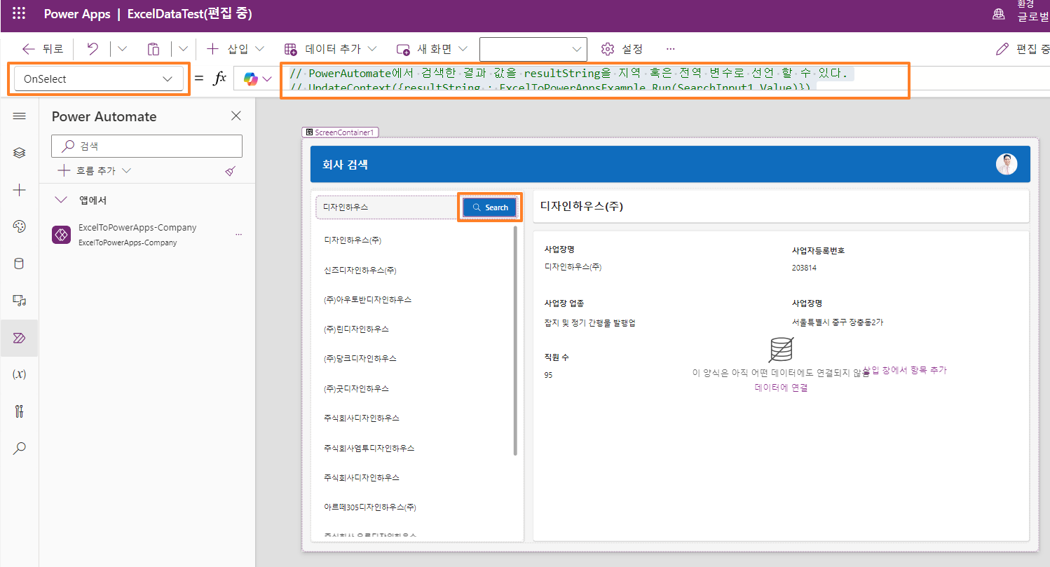
Task: Select list item 아르떼305디자인하우스(주)
Action: [x=370, y=507]
